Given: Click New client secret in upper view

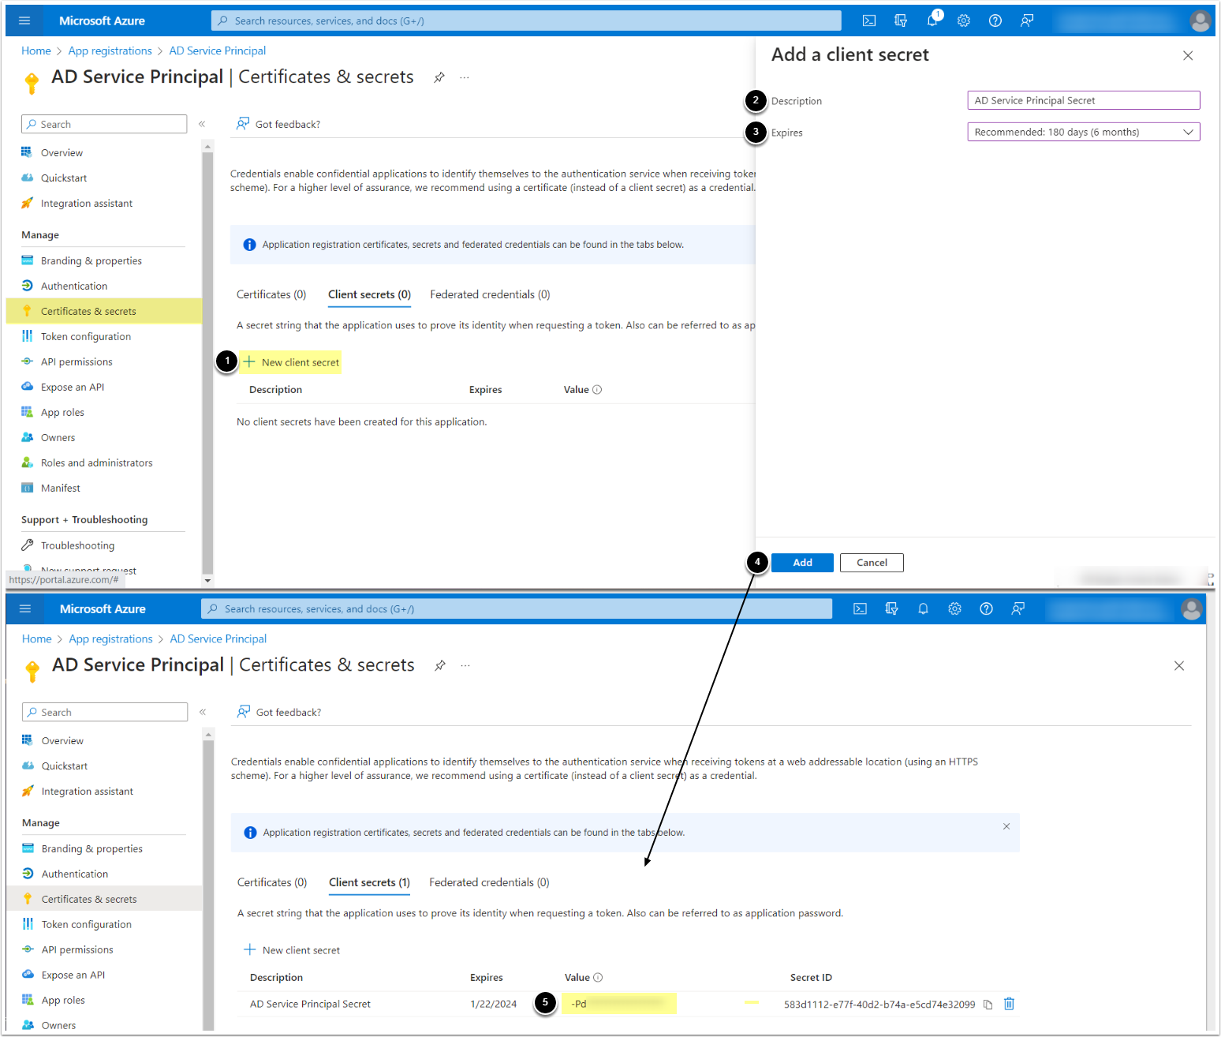Looking at the screenshot, I should (x=291, y=362).
